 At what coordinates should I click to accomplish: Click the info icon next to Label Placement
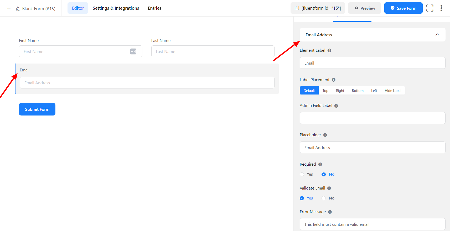click(334, 80)
